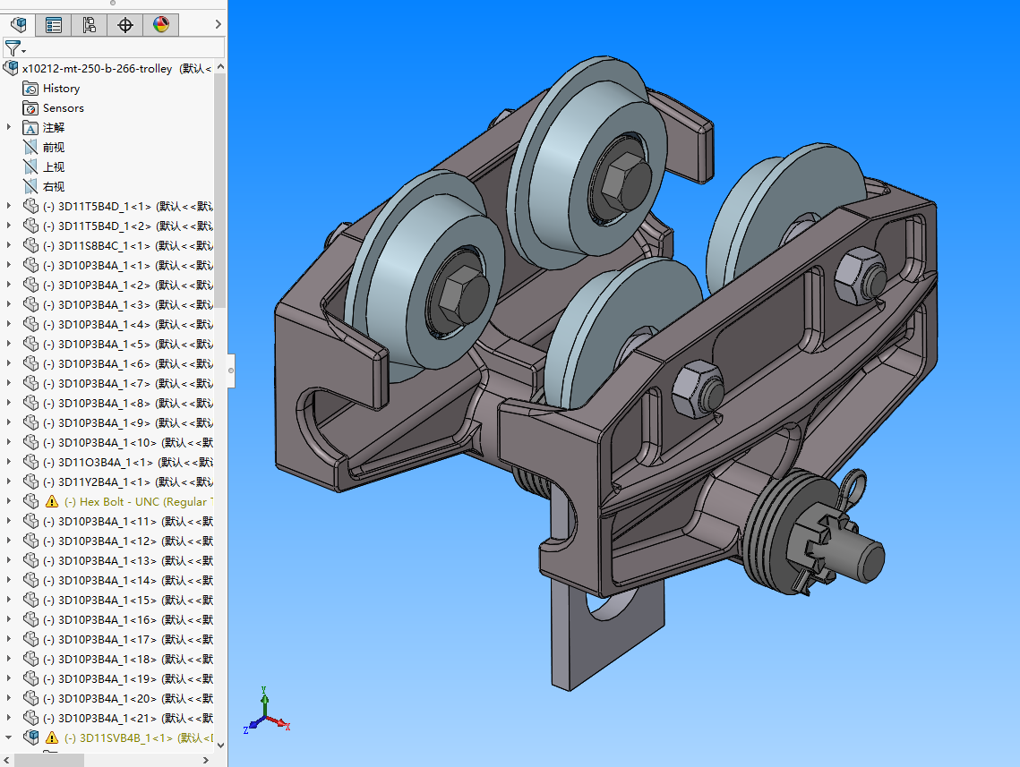Expand the Hex Bolt - UNC component
Screen dimensions: 1020x767
point(8,501)
